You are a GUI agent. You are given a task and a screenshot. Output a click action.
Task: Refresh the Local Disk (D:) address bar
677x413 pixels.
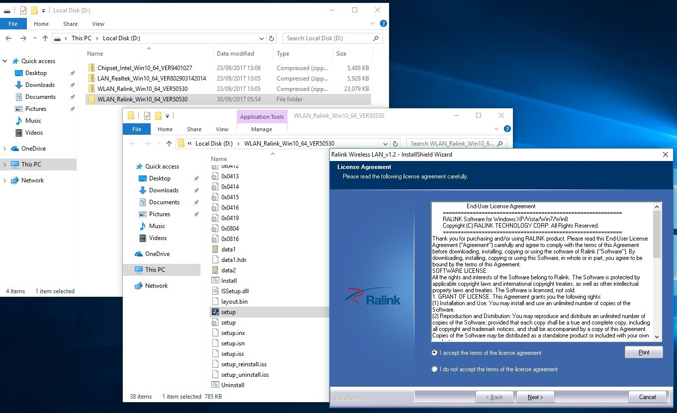point(272,38)
